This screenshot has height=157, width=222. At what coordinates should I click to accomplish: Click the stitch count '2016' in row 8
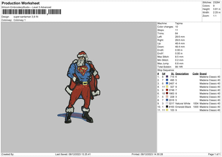[171, 100]
